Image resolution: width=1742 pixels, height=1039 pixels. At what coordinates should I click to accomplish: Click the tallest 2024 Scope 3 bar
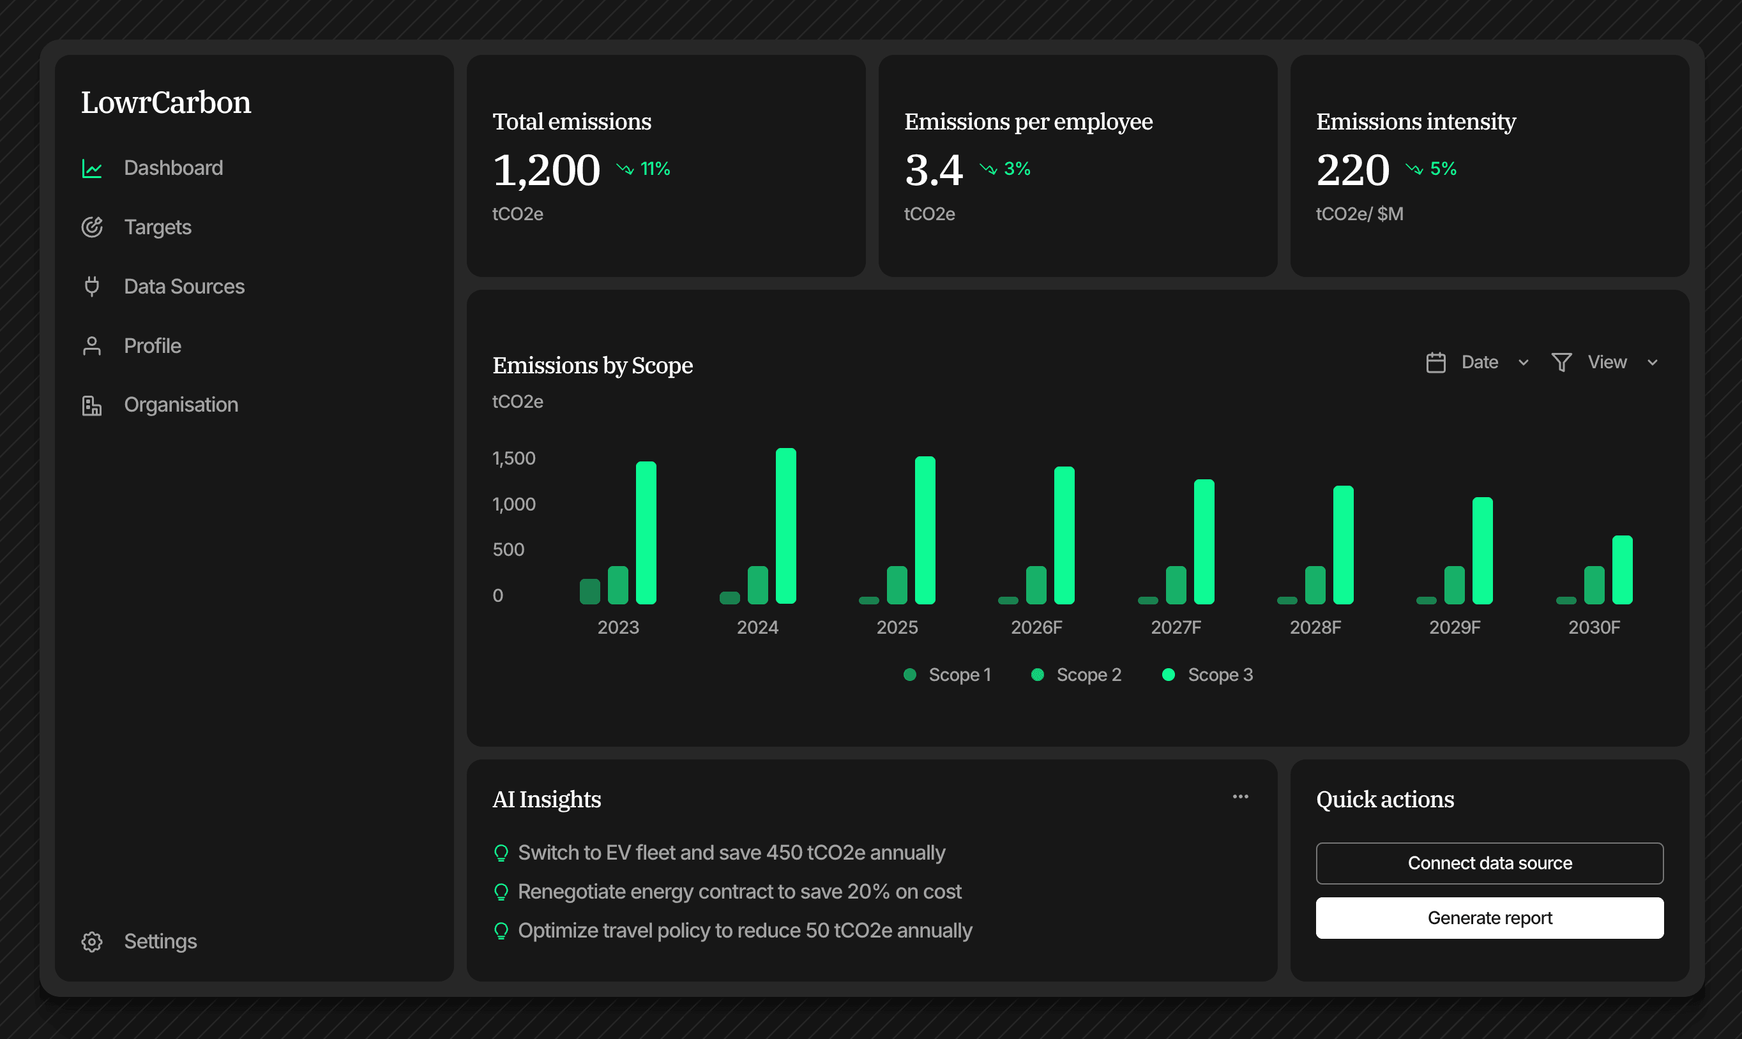787,525
